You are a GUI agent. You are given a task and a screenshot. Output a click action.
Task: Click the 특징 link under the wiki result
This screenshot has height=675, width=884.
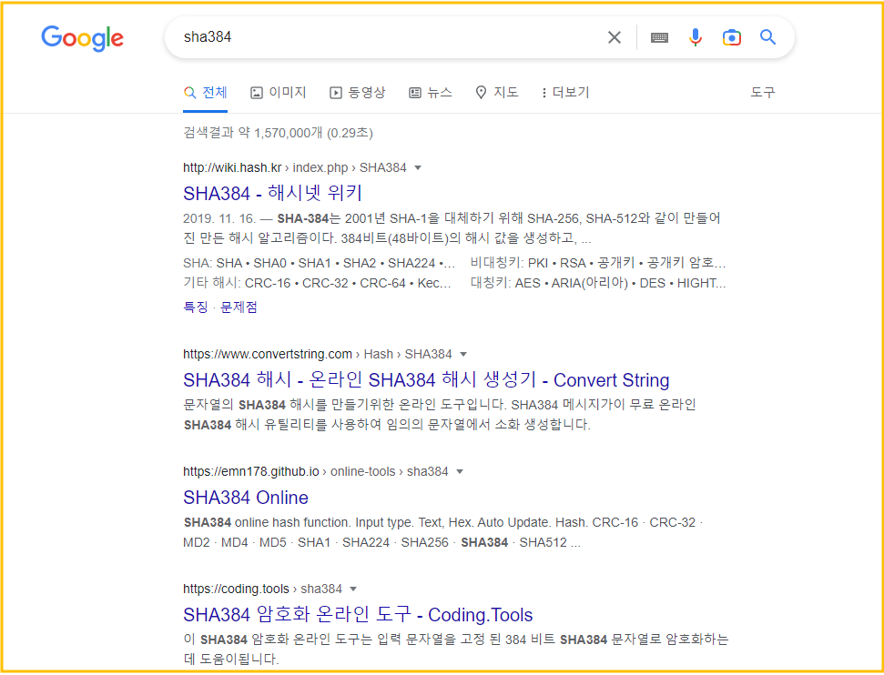[x=192, y=307]
